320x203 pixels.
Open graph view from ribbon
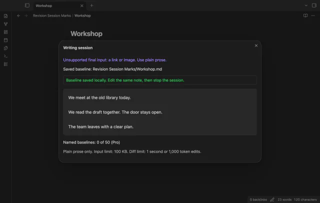(5, 24)
